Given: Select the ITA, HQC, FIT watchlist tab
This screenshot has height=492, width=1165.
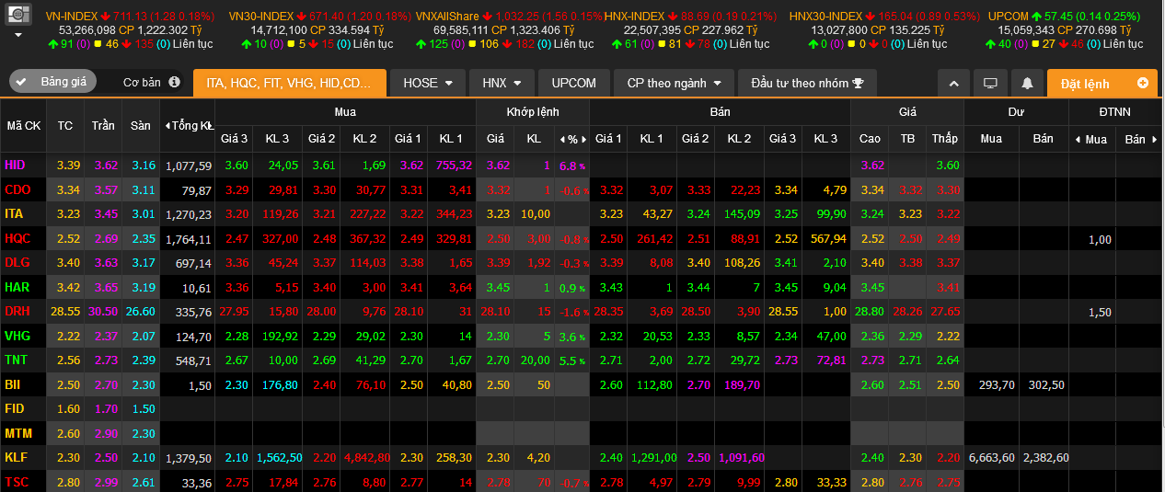Looking at the screenshot, I should coord(290,83).
